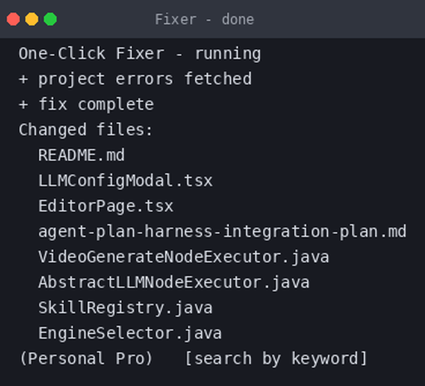This screenshot has width=425, height=386.
Task: Click the 'fix complete' status text
Action: tap(96, 105)
